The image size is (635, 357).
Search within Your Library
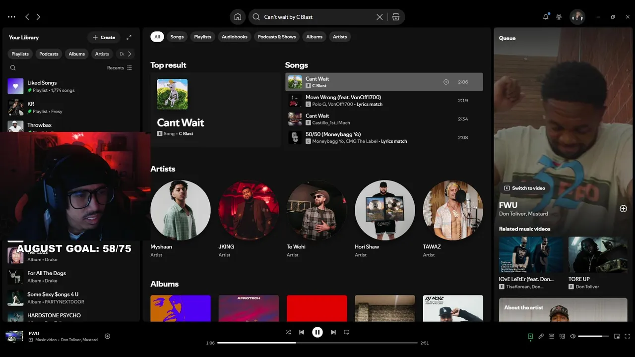(x=13, y=68)
